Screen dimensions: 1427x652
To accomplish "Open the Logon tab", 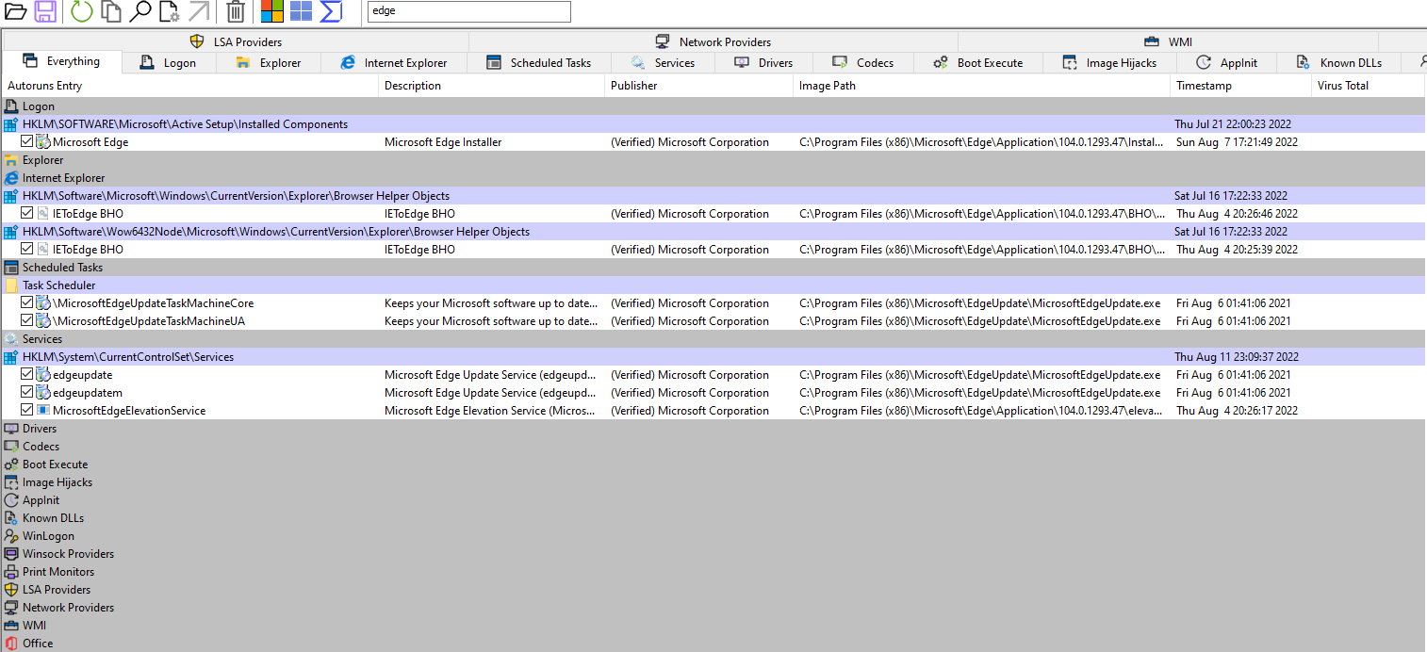I will tap(169, 63).
